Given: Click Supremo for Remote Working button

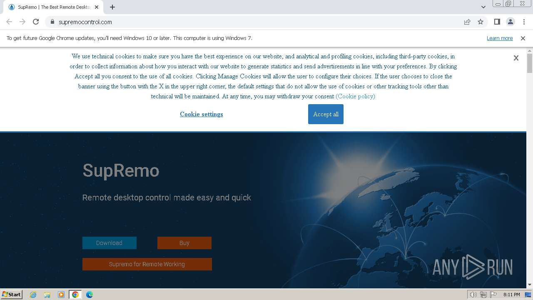Looking at the screenshot, I should (147, 264).
